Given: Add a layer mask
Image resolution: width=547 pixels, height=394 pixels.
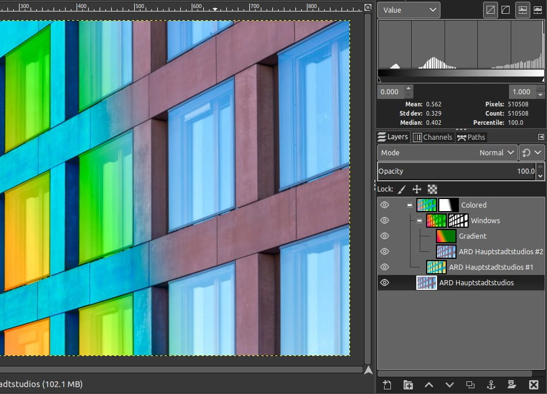Looking at the screenshot, I should point(512,384).
